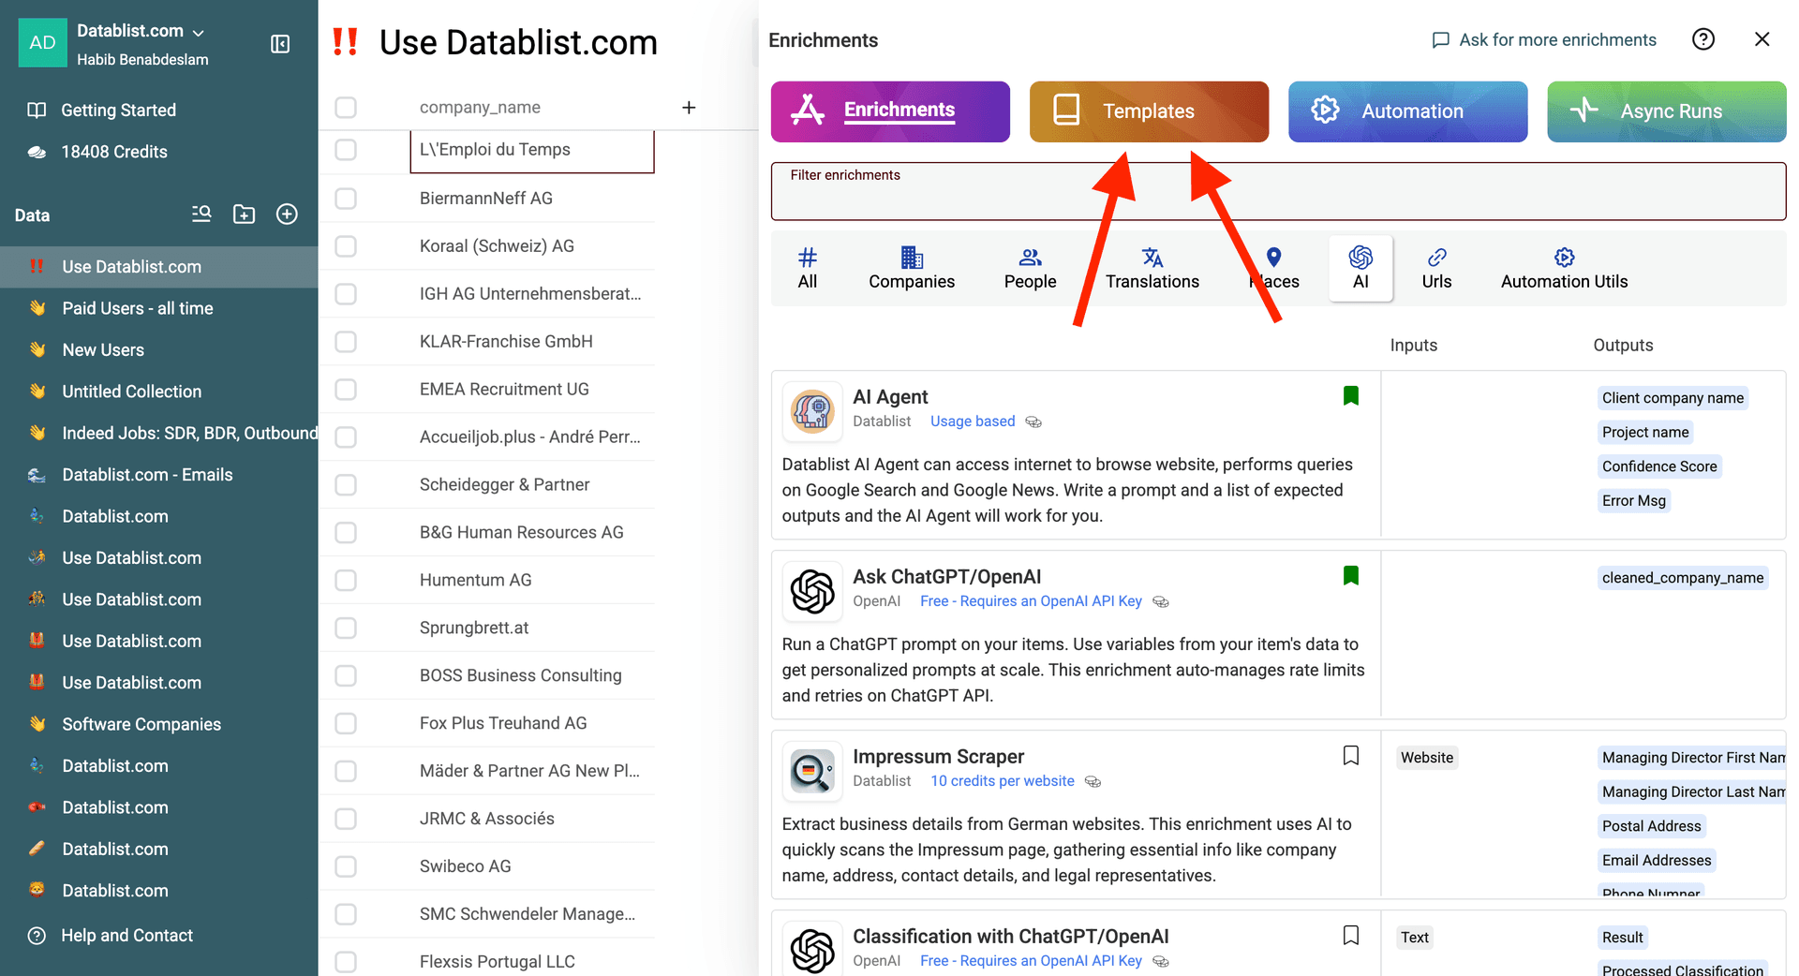Bookmark Classification with ChatGPT/OpenAI enrichment
1799x976 pixels.
tap(1350, 936)
